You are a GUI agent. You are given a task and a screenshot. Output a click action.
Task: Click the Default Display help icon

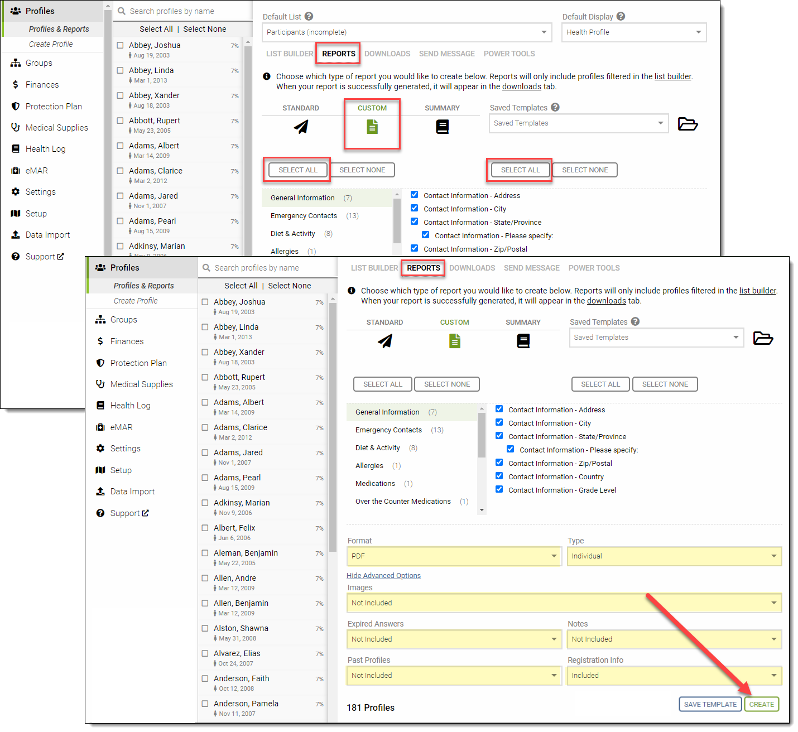621,17
